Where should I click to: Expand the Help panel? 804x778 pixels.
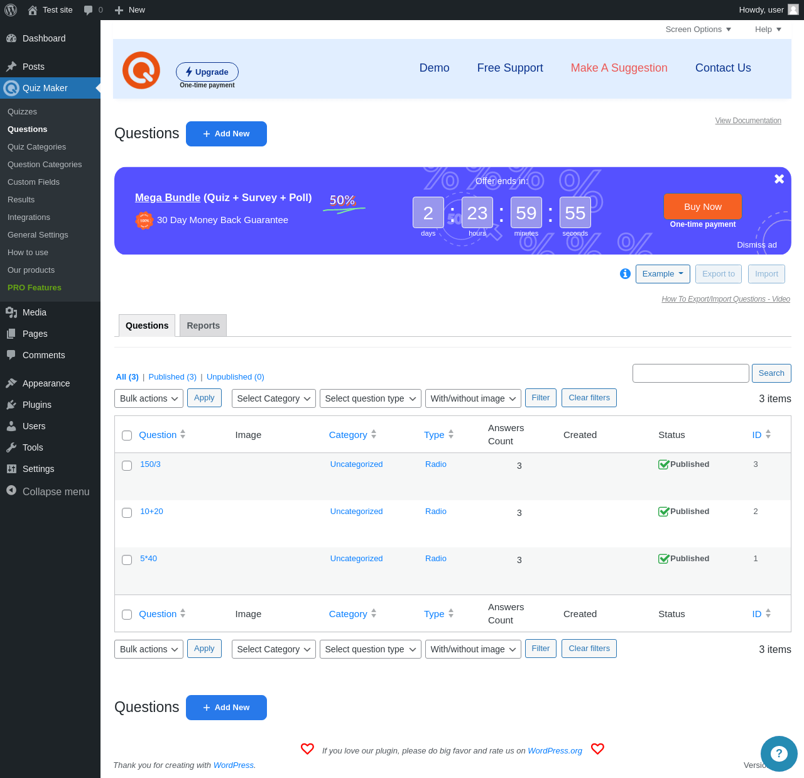click(x=768, y=30)
